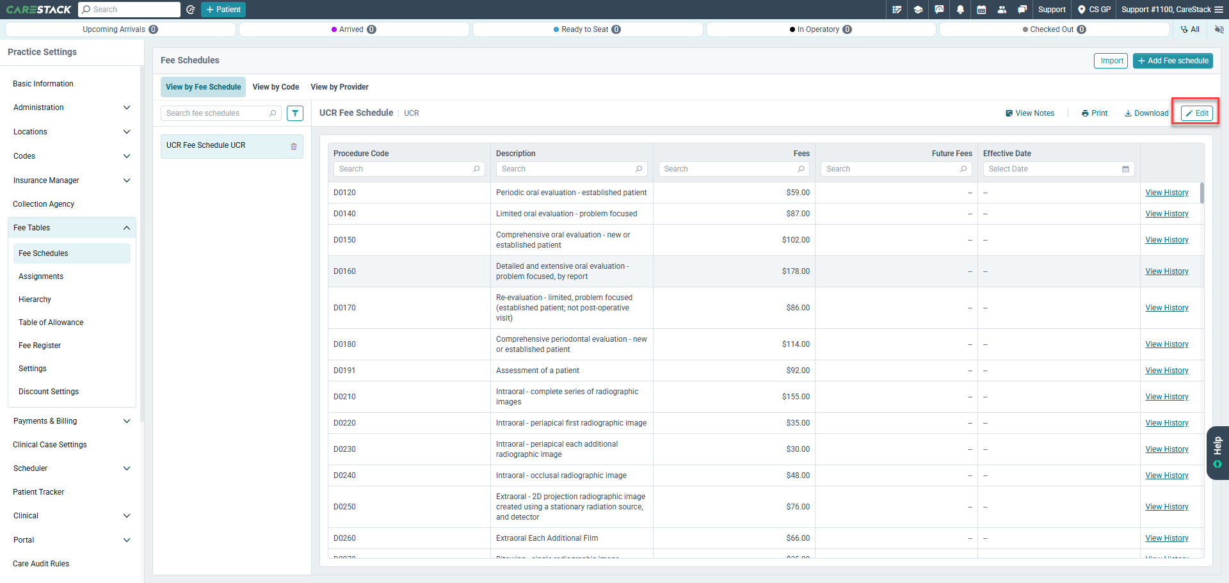The width and height of the screenshot is (1229, 583).
Task: Switch to View by Code tab
Action: (x=276, y=87)
